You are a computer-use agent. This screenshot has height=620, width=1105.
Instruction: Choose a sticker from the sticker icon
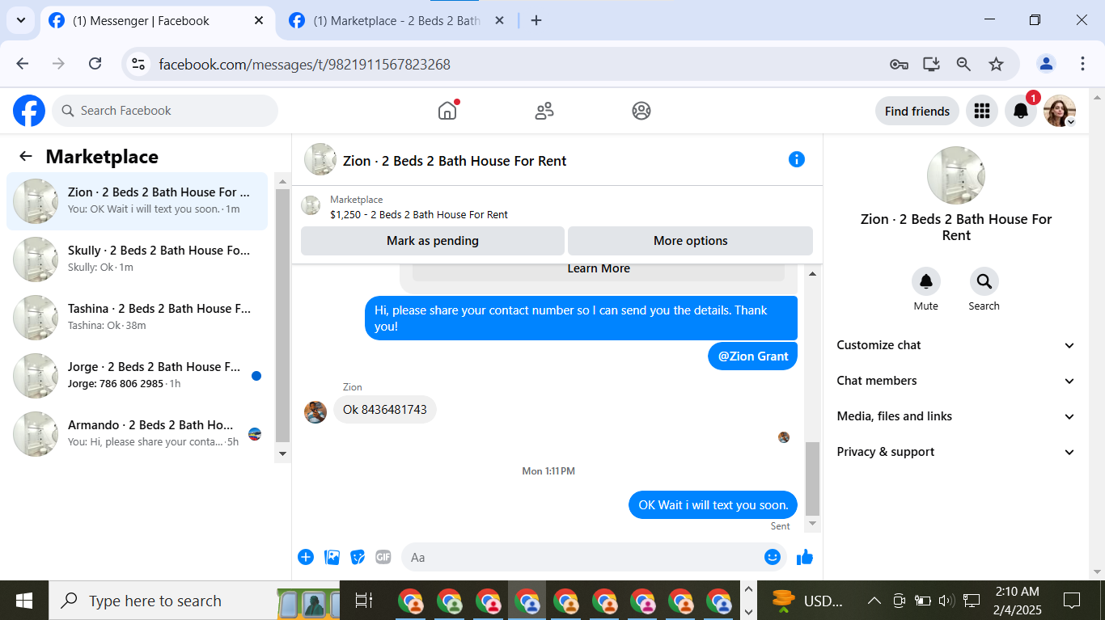[x=358, y=557]
